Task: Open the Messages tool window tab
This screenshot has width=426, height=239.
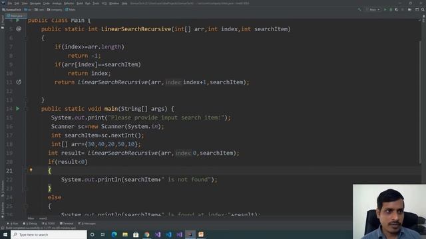Action: (87, 224)
